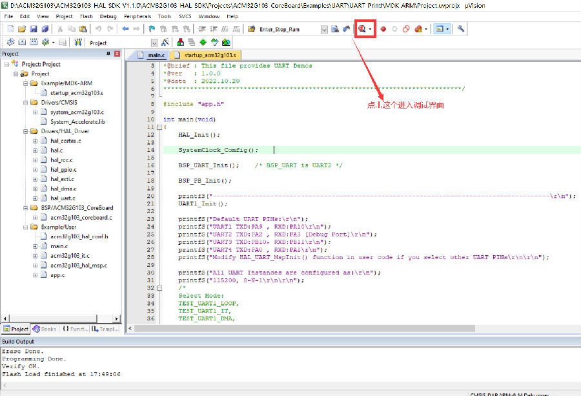Viewport: 581px width, 396px height.
Task: Click the project tree horizontal scrollbar
Action: tap(58, 318)
